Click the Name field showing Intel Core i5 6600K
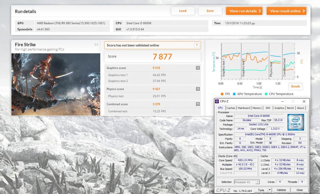This screenshot has width=320, height=194. click(259, 116)
